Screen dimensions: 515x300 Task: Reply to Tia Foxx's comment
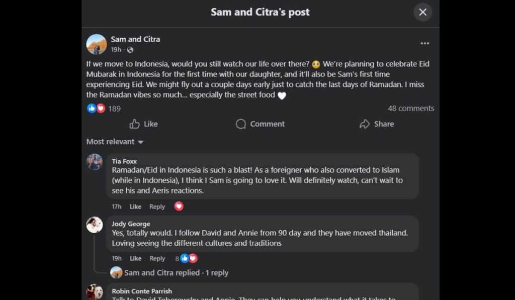(x=157, y=207)
